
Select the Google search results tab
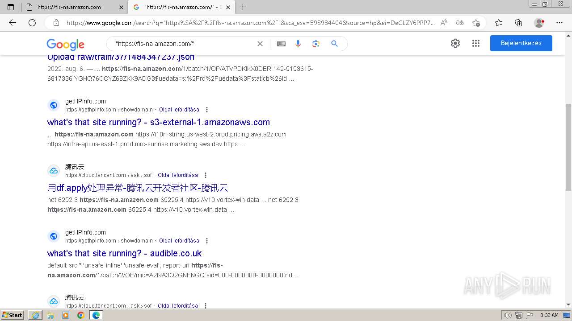[x=181, y=7]
